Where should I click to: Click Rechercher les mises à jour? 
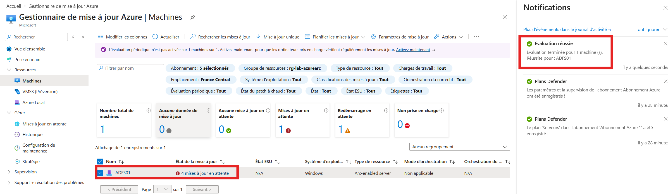pyautogui.click(x=220, y=37)
